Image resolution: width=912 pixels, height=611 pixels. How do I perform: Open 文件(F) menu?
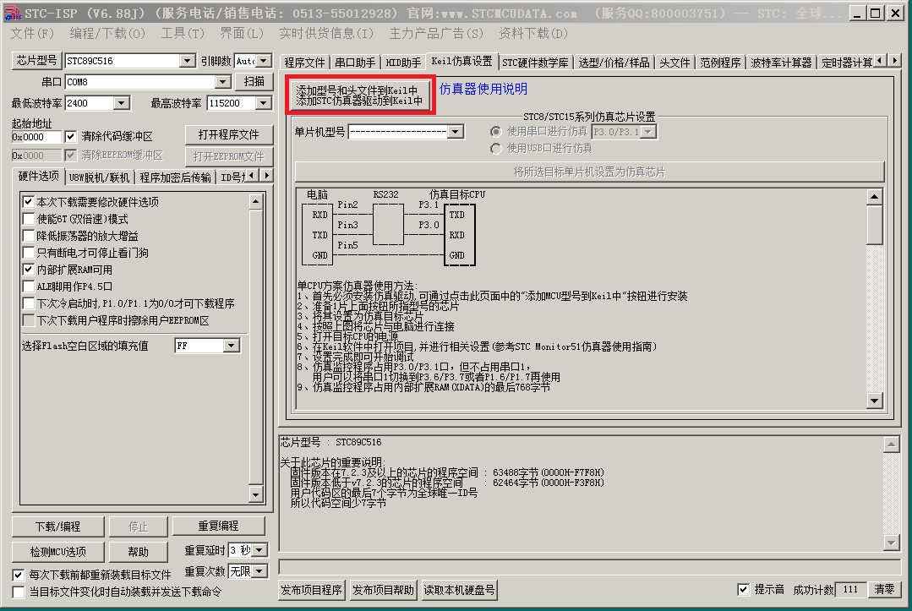point(32,34)
